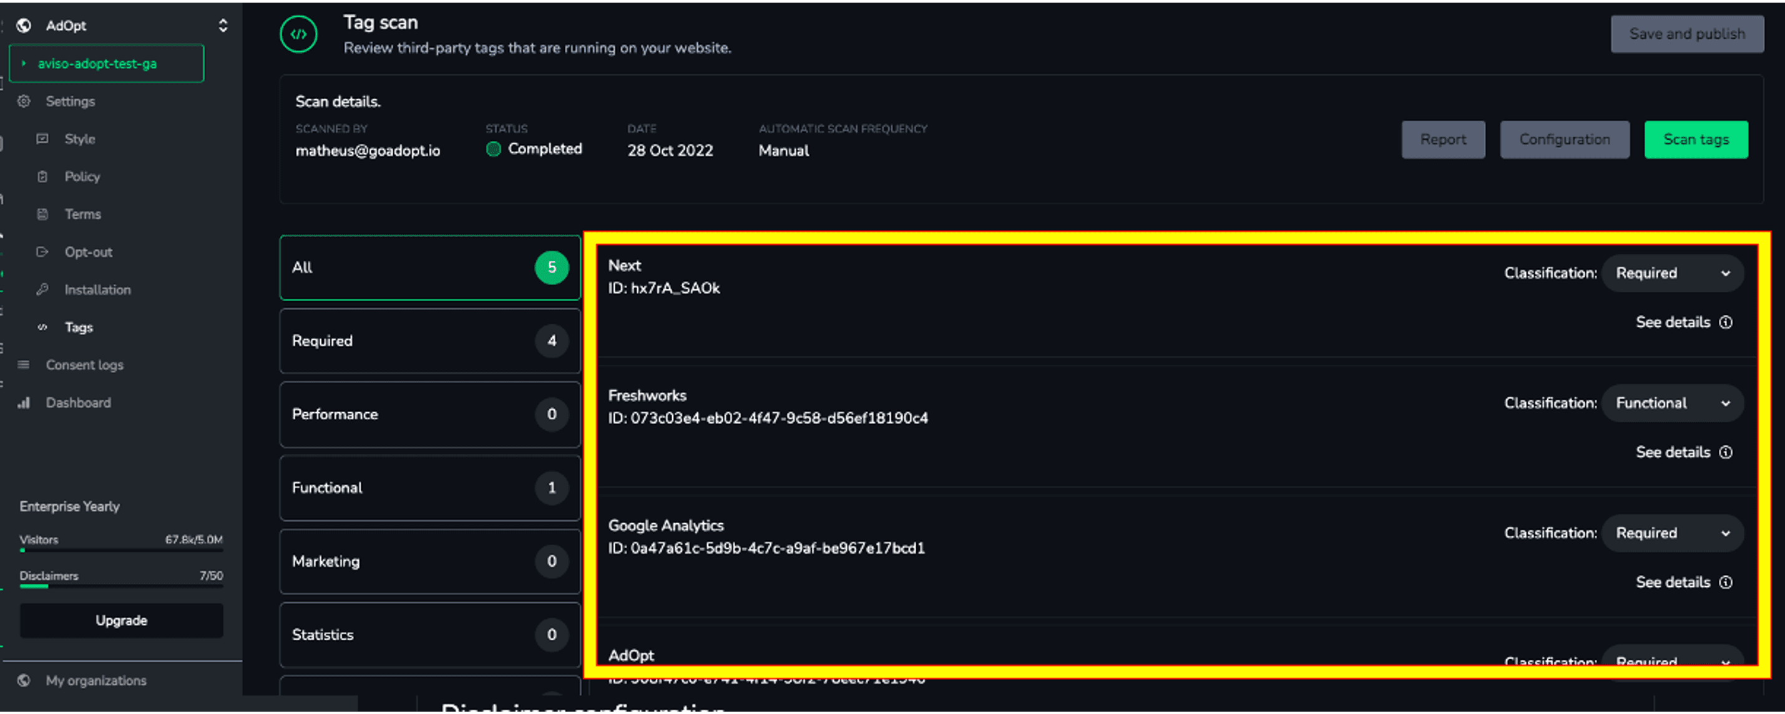
Task: Click See details for Google Analytics
Action: (x=1673, y=582)
